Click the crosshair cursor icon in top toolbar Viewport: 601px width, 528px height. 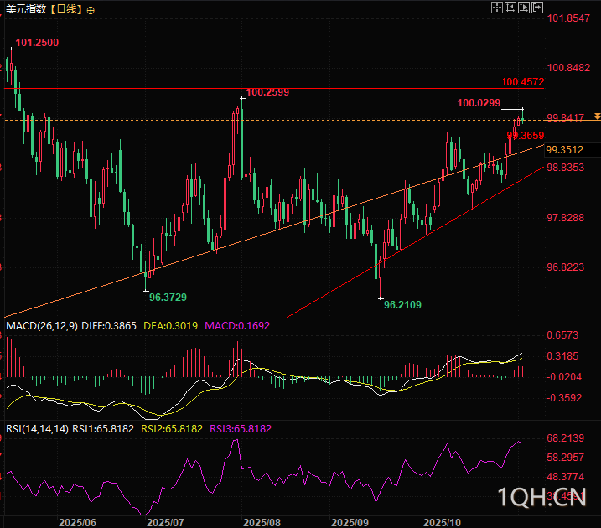point(496,8)
